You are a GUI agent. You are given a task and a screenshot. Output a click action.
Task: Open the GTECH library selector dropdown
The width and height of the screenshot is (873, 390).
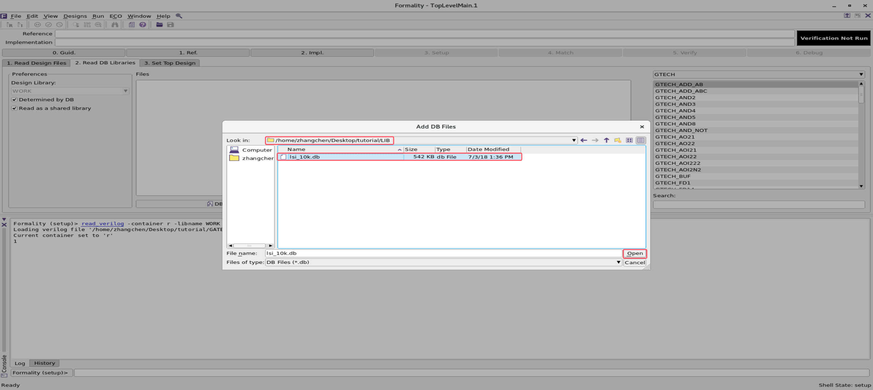pyautogui.click(x=860, y=74)
